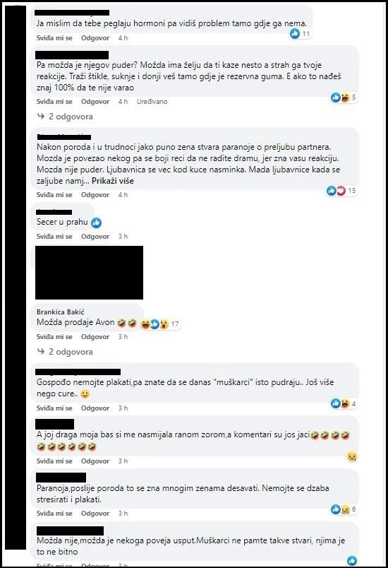Open reactions on Paranoja comment
Image resolution: width=388 pixels, height=568 pixels.
344,509
